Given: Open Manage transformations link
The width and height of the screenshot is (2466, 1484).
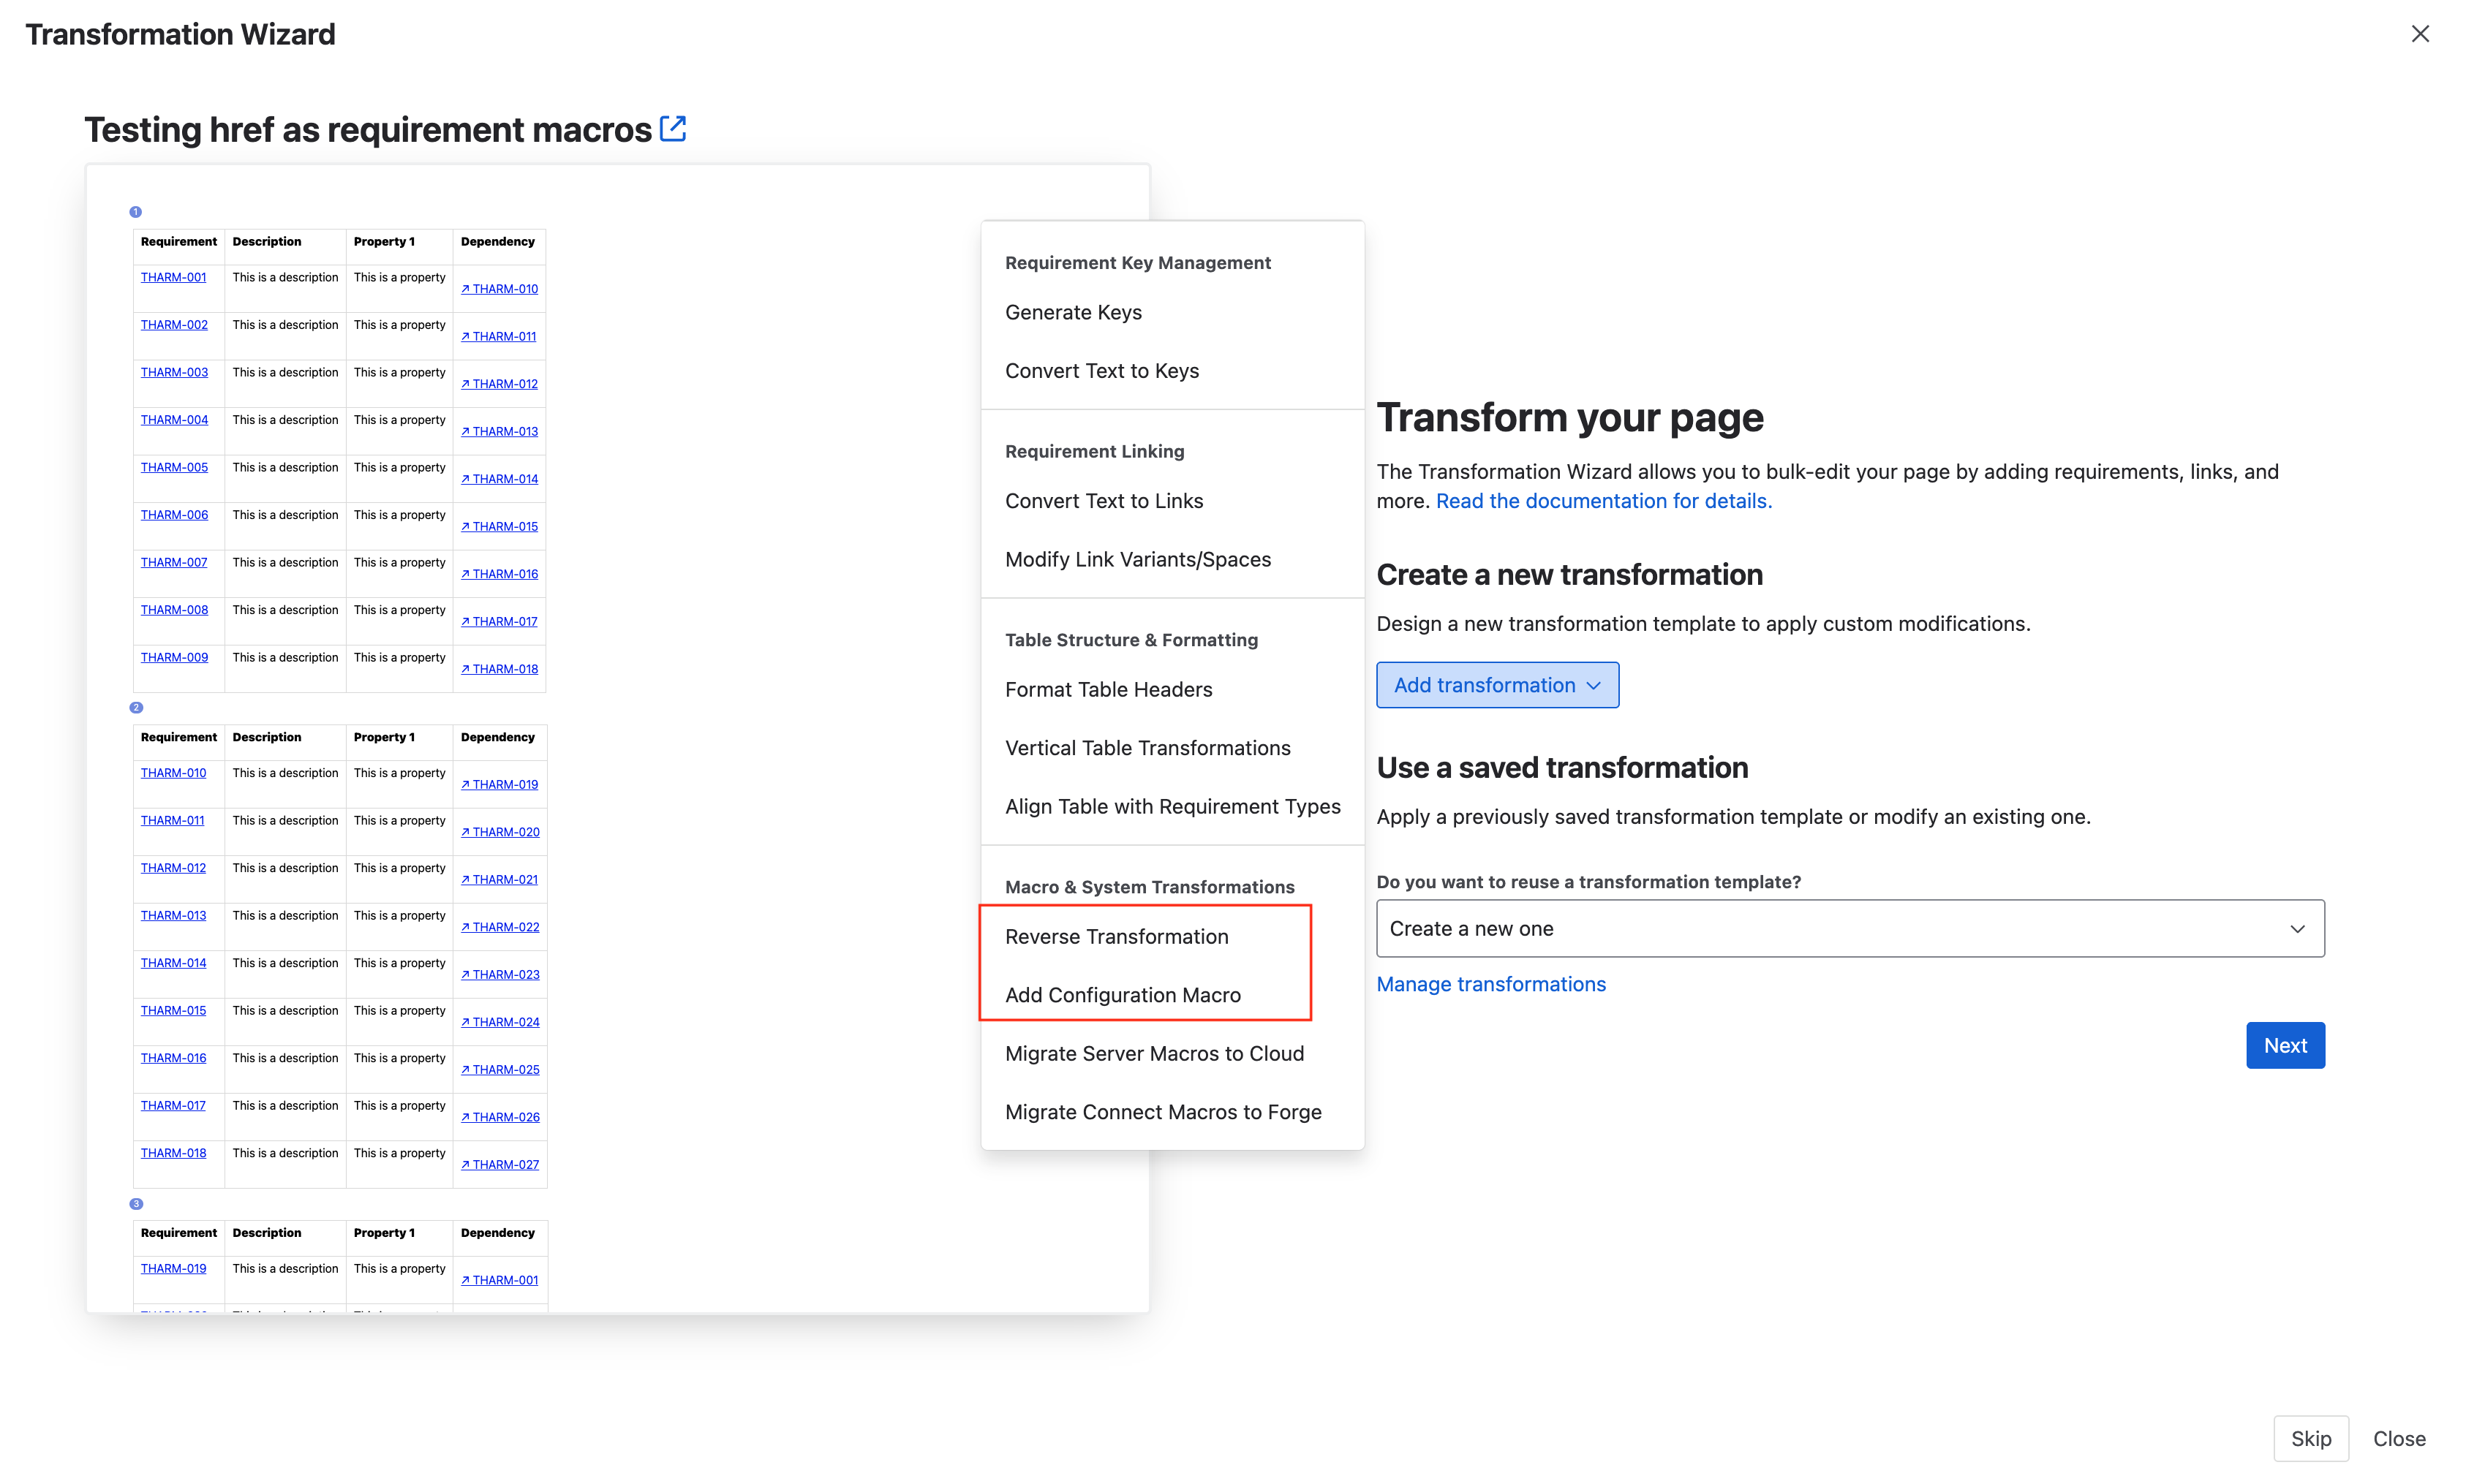Looking at the screenshot, I should point(1490,984).
